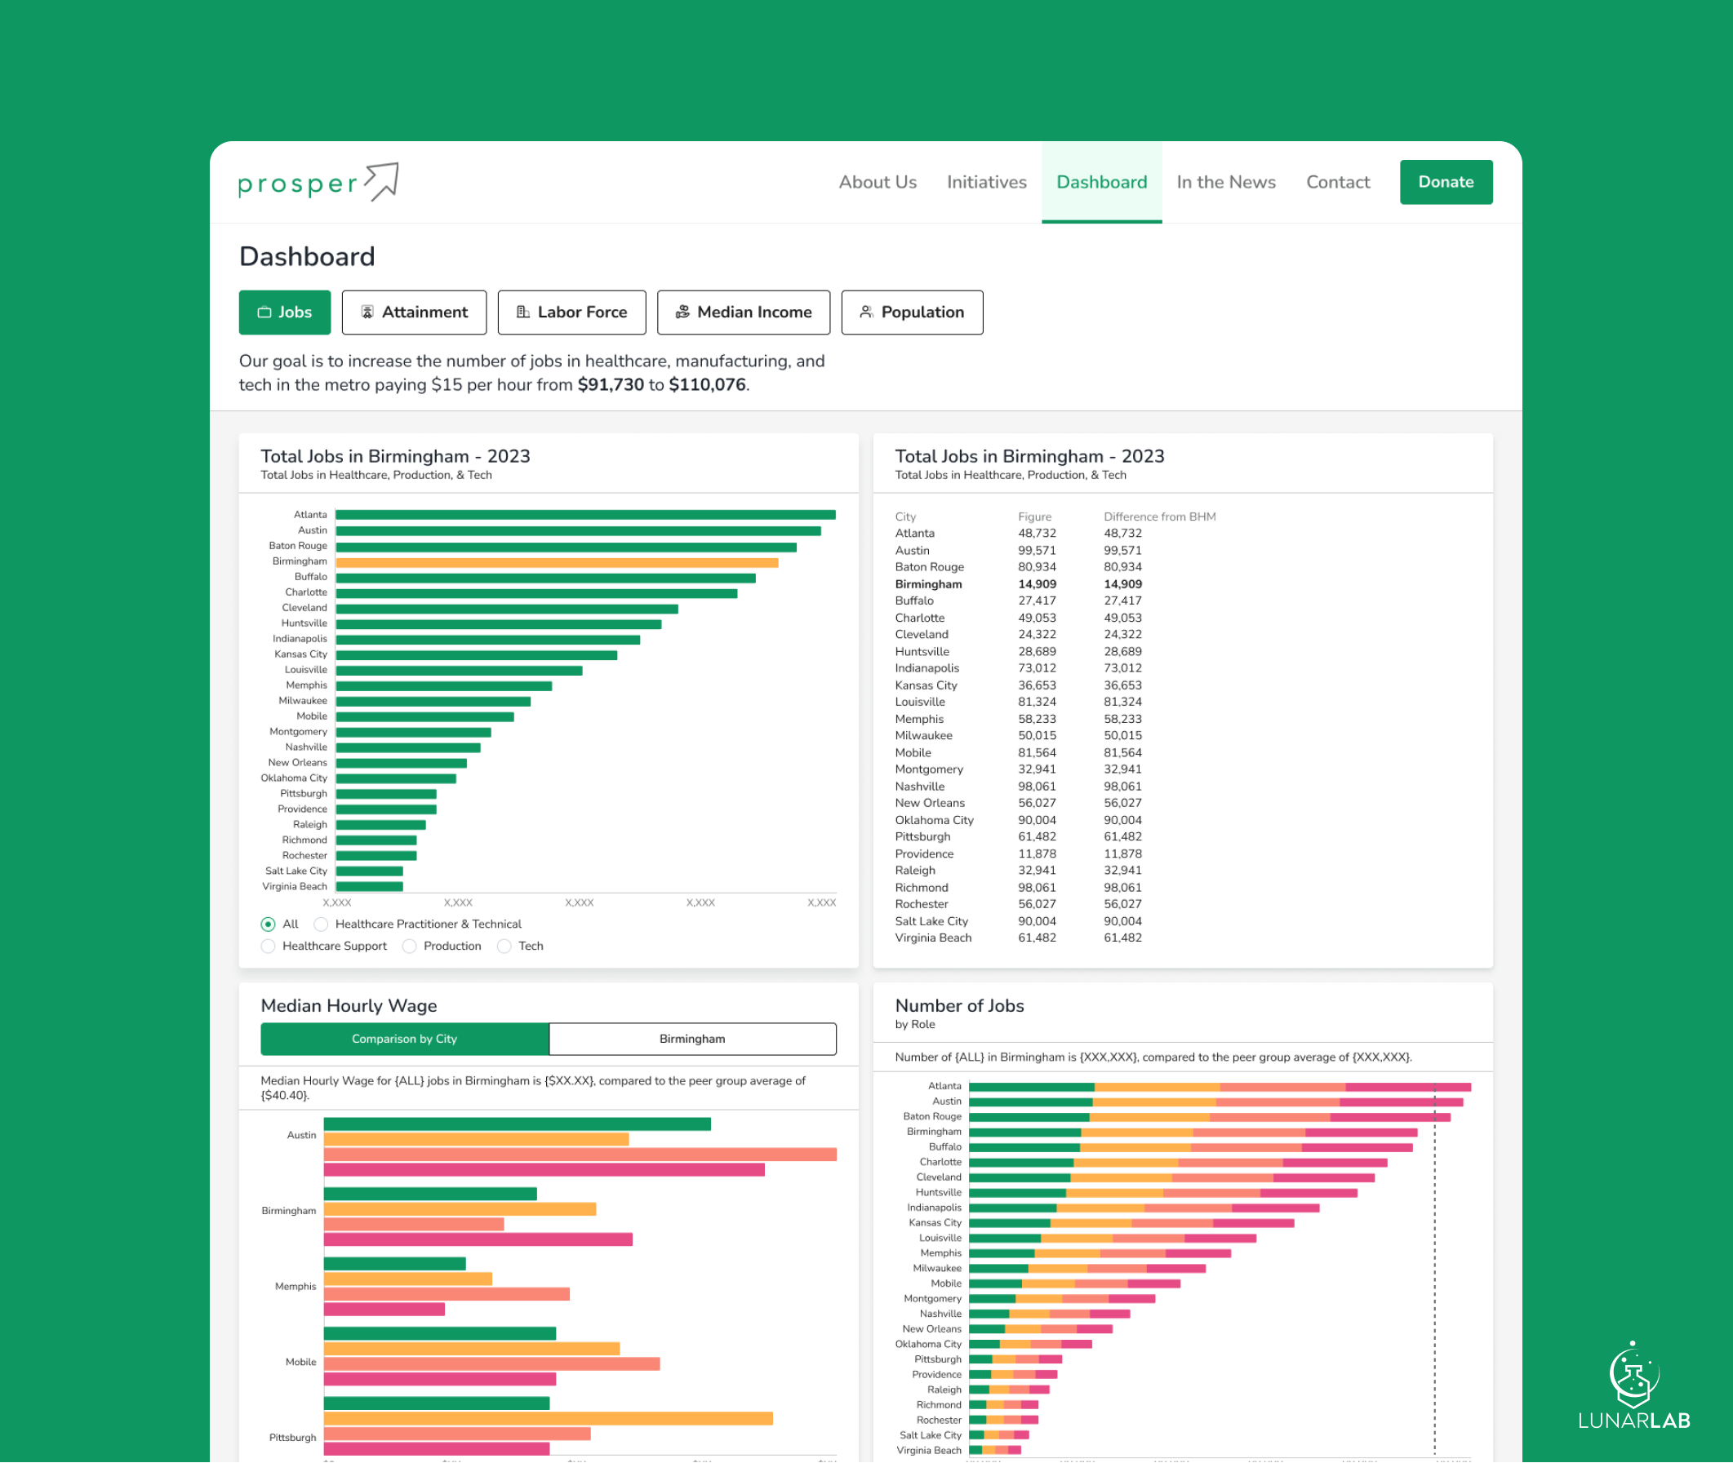Switch to the Labor Force tab
Image resolution: width=1733 pixels, height=1463 pixels.
tap(571, 312)
